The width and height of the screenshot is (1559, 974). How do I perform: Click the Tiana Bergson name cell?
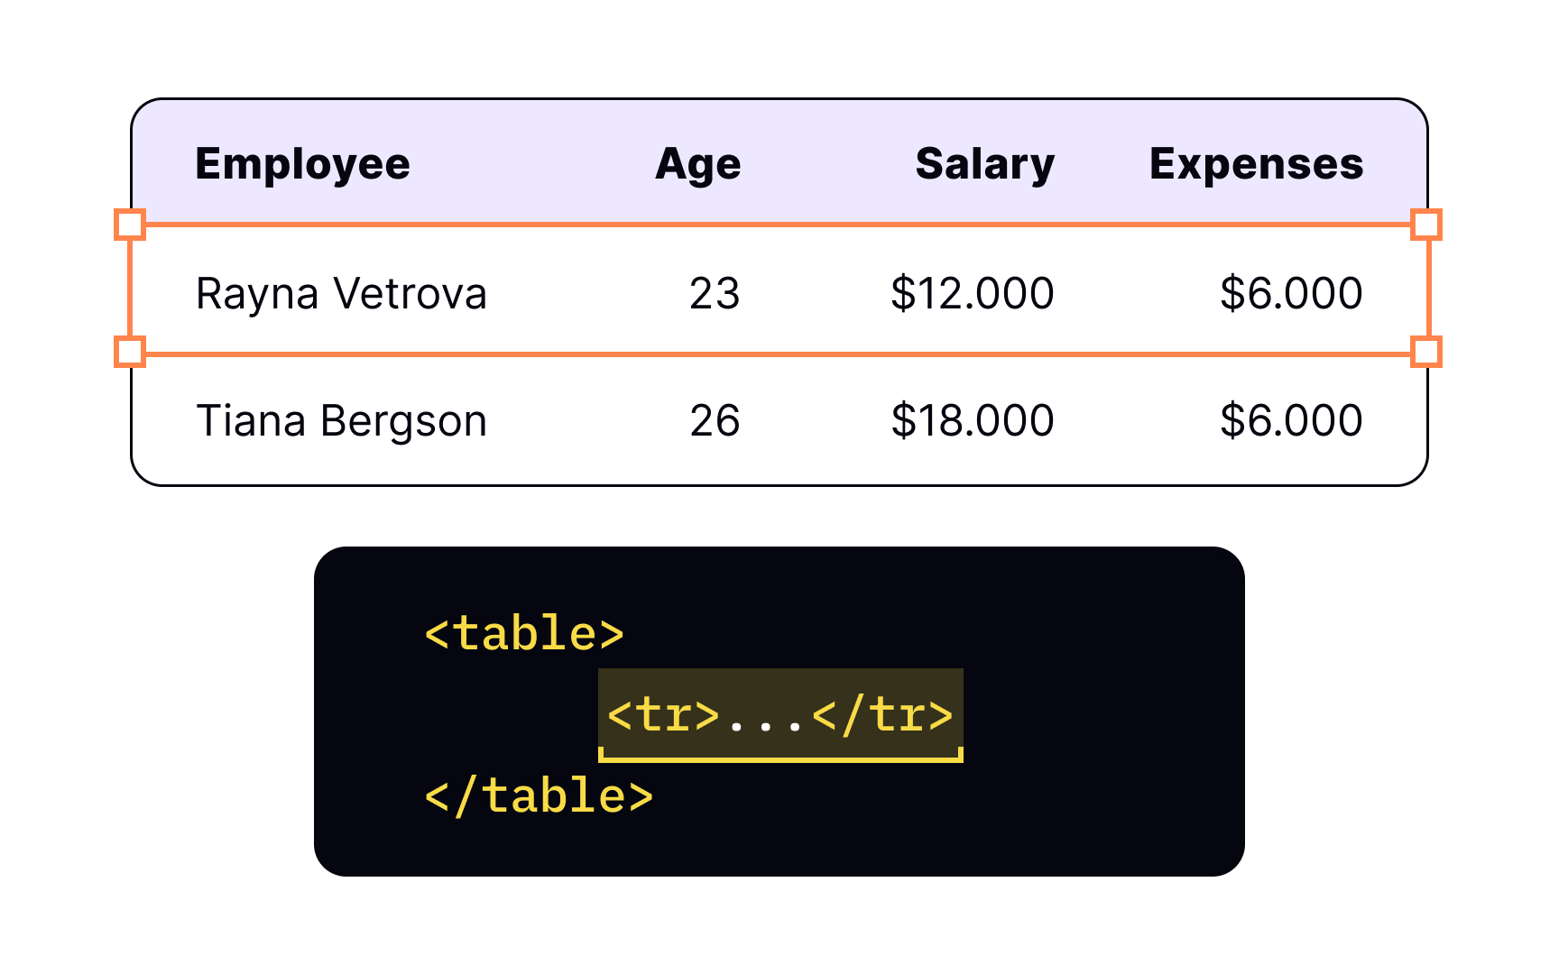[342, 421]
